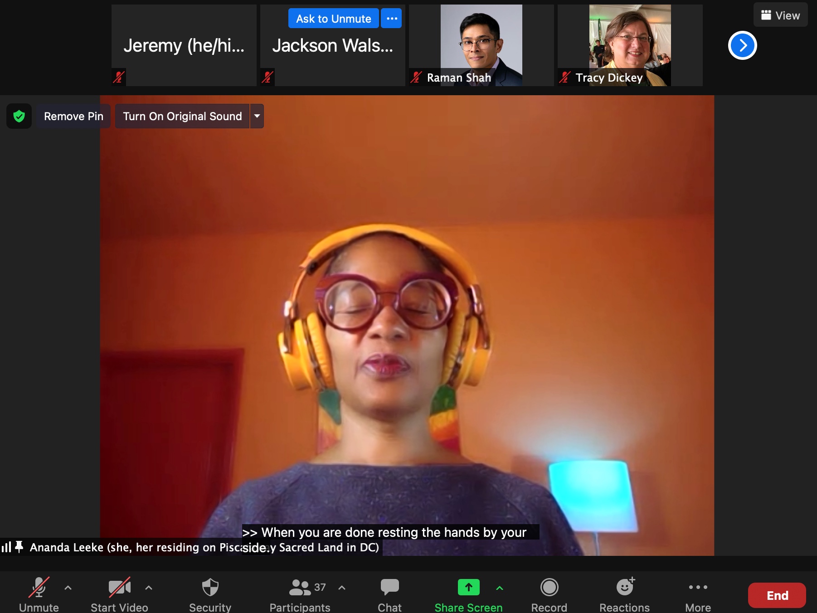817x613 pixels.
Task: Expand the video settings arrow beside Start Video
Action: (x=149, y=588)
